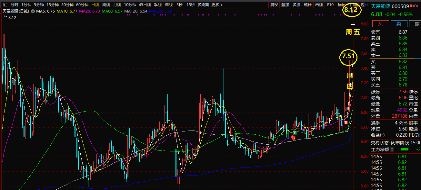Select the 15秒 period
421x190 pixels.
191,5
